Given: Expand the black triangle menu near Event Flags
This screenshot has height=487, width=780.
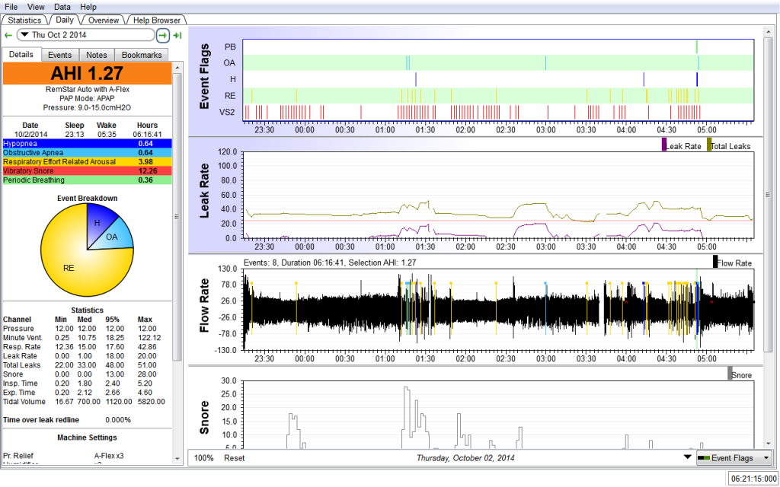Looking at the screenshot, I should click(x=689, y=458).
